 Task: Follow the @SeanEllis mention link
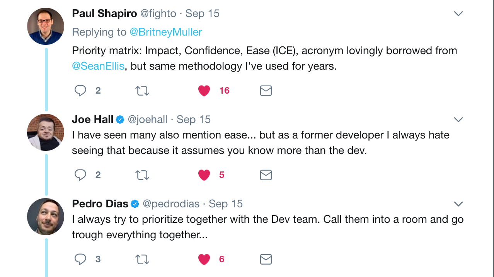point(98,66)
